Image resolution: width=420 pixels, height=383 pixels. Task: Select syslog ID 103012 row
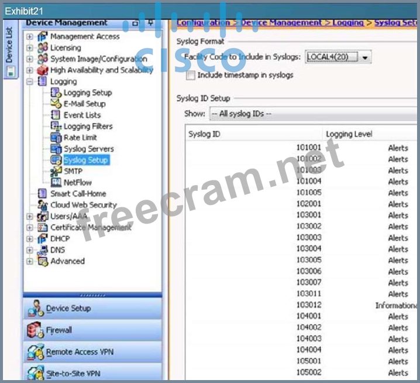point(308,305)
